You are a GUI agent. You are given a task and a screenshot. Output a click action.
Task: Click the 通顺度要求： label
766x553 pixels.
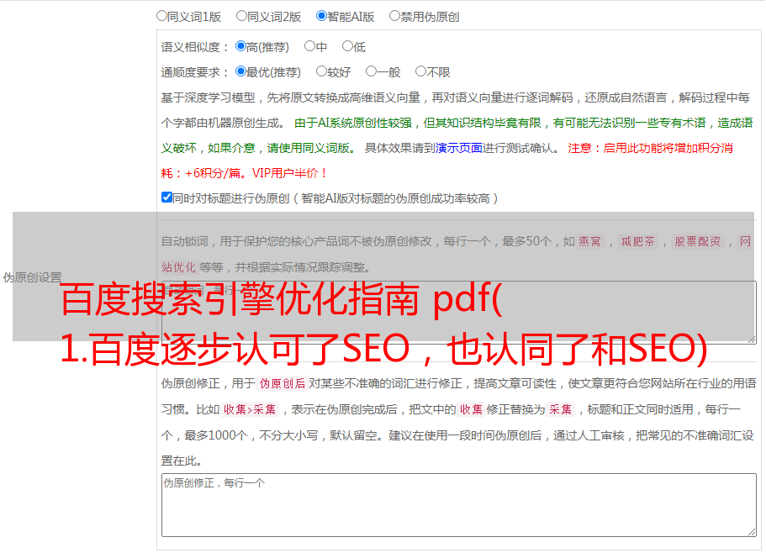[x=195, y=72]
